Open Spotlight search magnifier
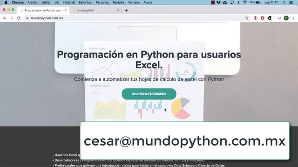Screen dimensions: 298x167 tap(284, 2)
